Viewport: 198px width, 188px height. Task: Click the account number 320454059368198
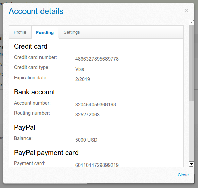coord(96,105)
